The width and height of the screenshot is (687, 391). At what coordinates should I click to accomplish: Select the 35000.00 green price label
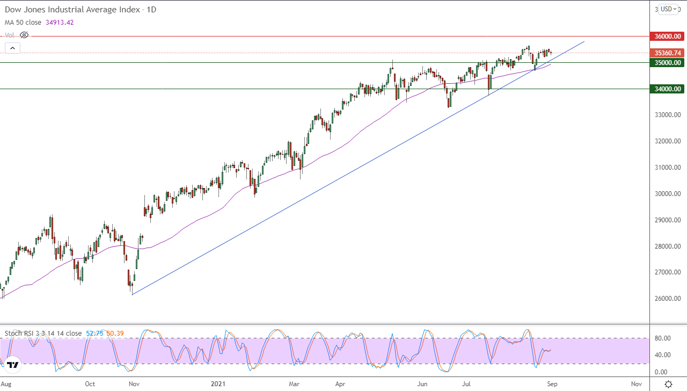pos(668,62)
